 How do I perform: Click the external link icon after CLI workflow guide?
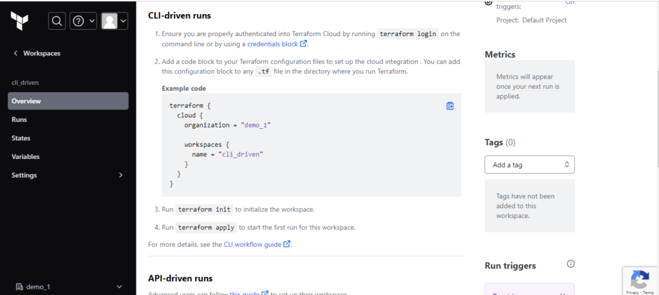[x=286, y=244]
